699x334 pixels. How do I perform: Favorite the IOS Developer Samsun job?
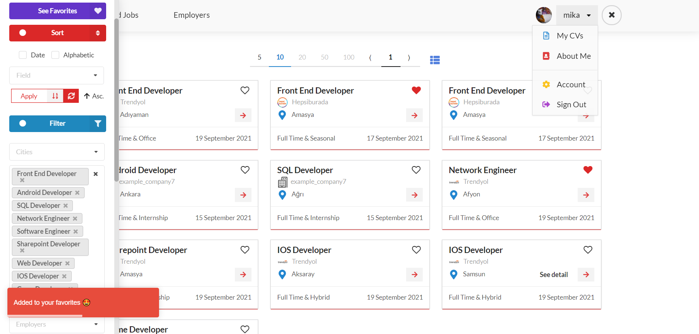pos(588,250)
